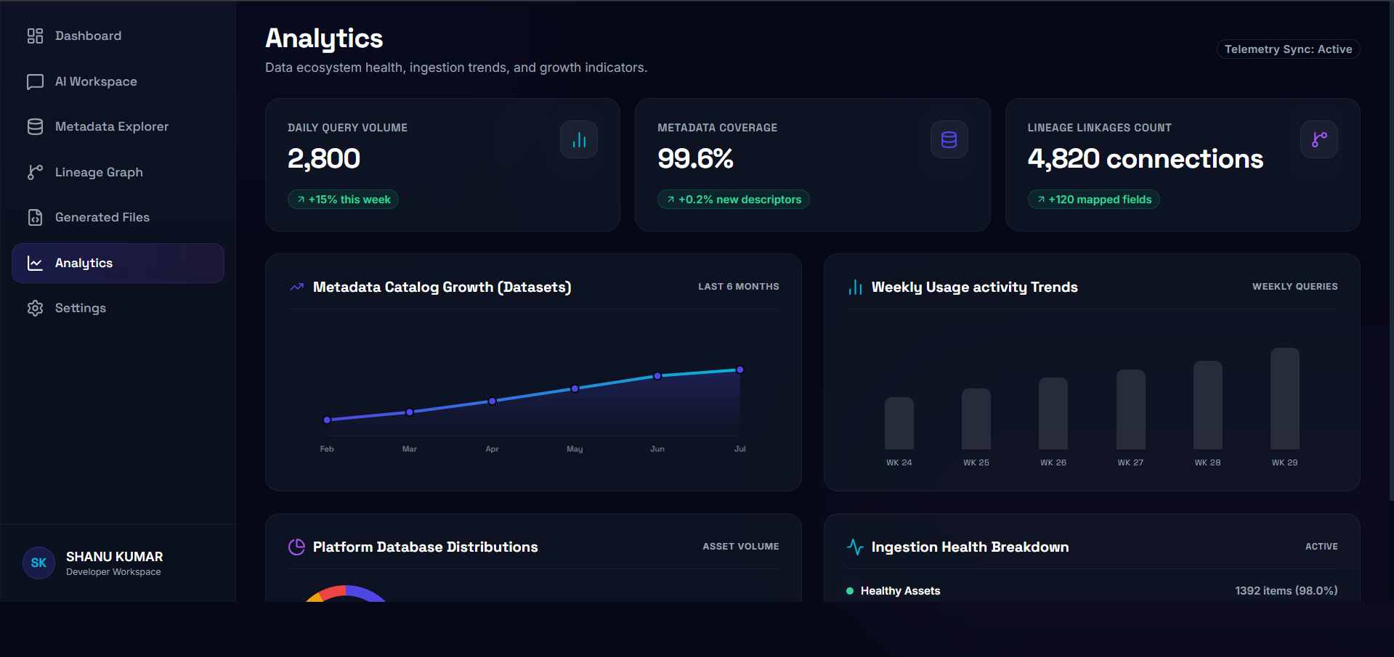Open the SHANU KUMAR profile avatar

[x=39, y=563]
